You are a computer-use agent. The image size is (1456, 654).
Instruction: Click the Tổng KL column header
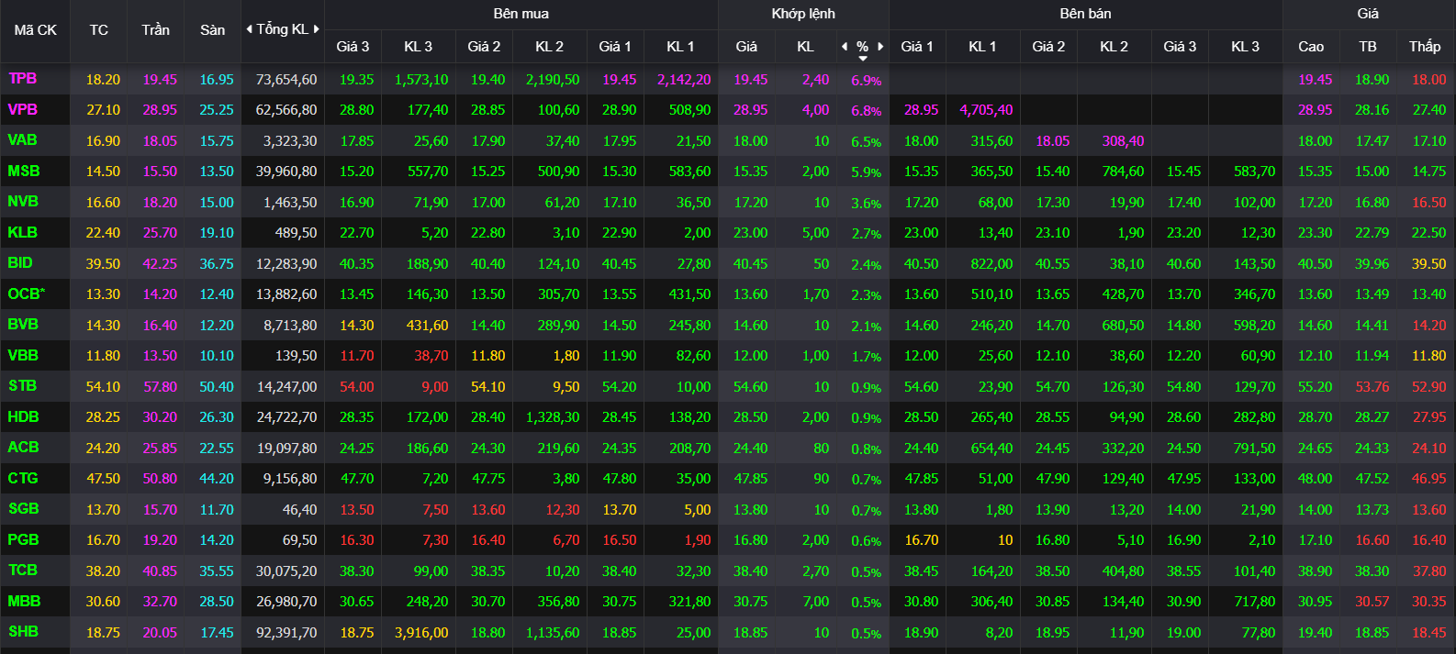pos(283,29)
